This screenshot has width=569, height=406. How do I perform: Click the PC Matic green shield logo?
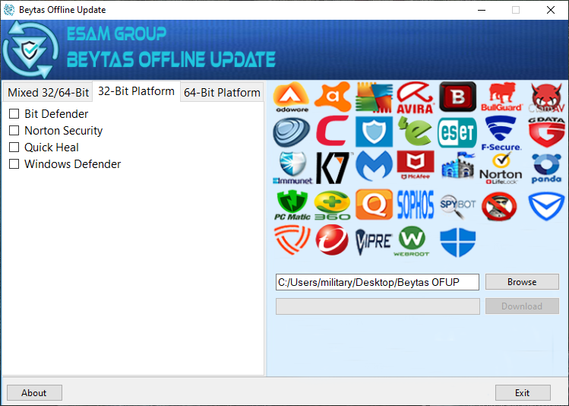(x=292, y=205)
